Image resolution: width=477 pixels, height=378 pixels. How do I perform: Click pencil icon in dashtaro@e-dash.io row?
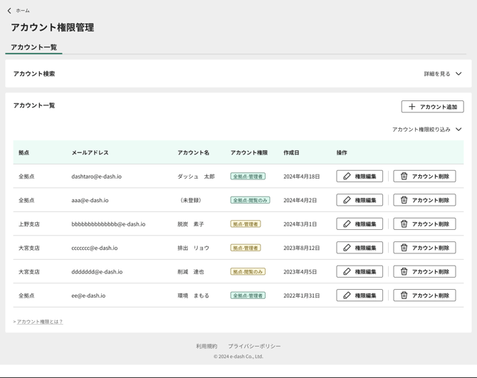(x=347, y=177)
